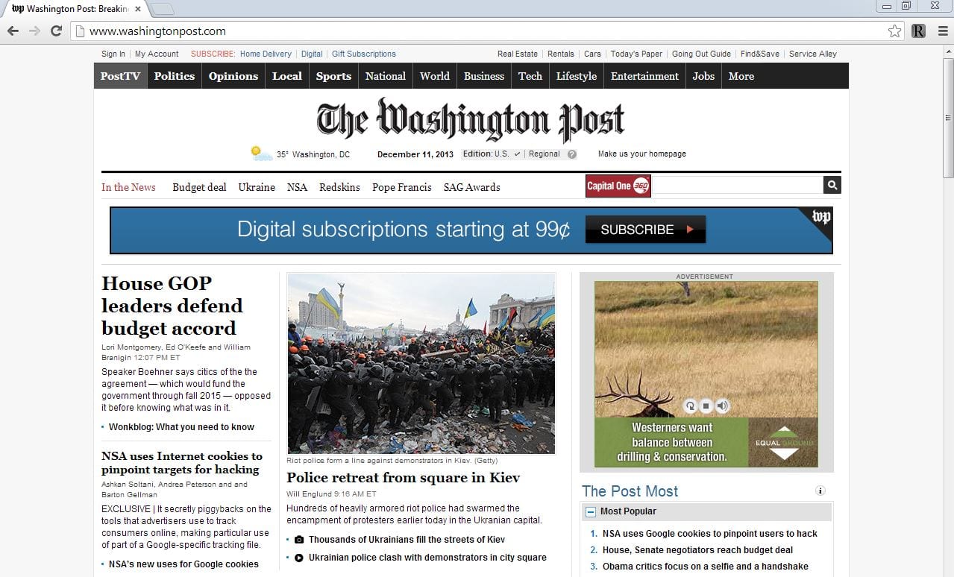The image size is (954, 577).
Task: Replay the advertisement video
Action: pos(691,406)
